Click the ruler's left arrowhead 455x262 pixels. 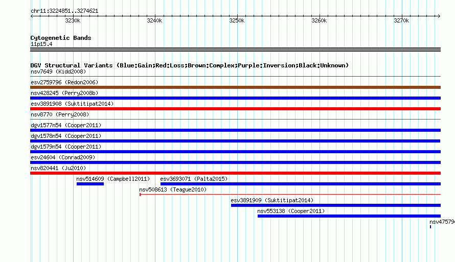[x=32, y=16]
